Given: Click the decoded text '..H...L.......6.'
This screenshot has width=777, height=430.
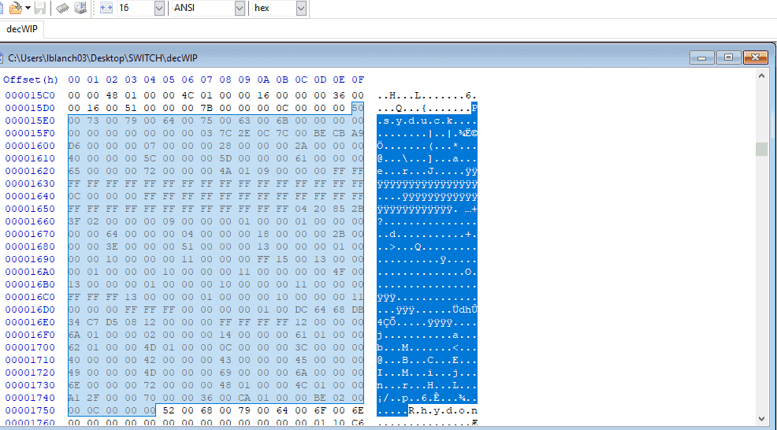Looking at the screenshot, I should click(x=426, y=95).
